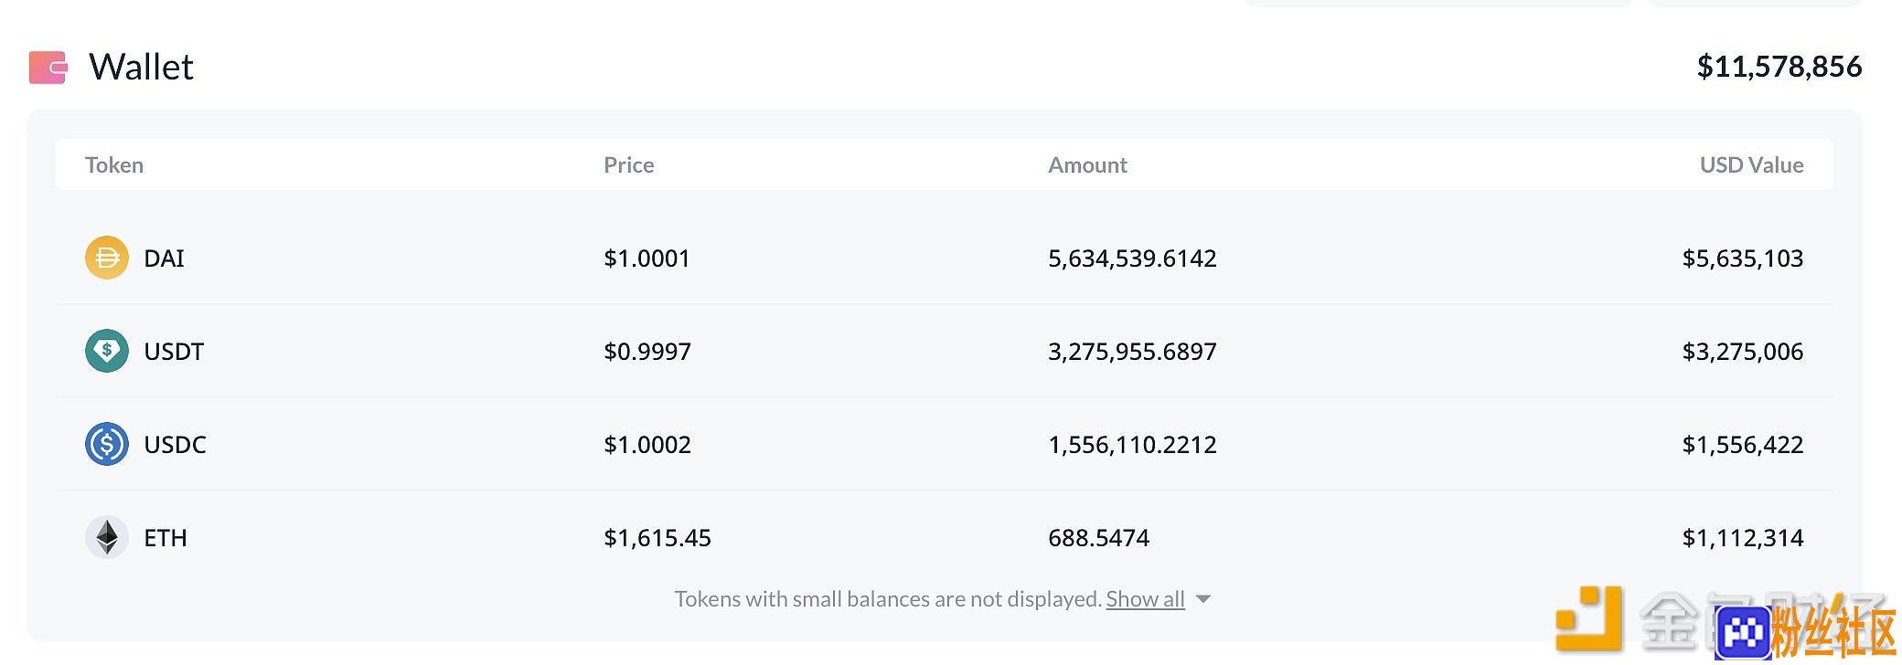Click the pink Wallet icon
This screenshot has height=665, width=1902.
(x=48, y=68)
